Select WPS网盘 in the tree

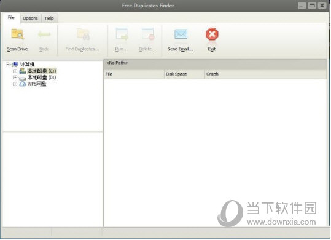tap(37, 84)
